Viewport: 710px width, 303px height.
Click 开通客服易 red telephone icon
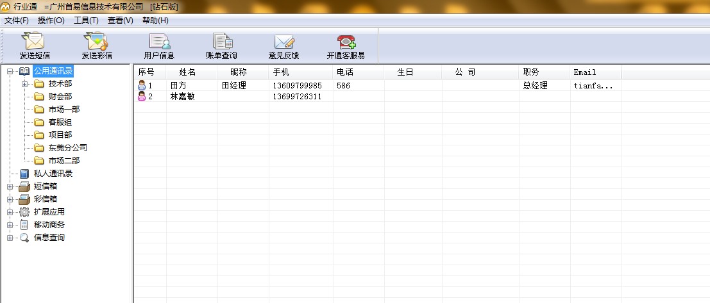[x=346, y=42]
